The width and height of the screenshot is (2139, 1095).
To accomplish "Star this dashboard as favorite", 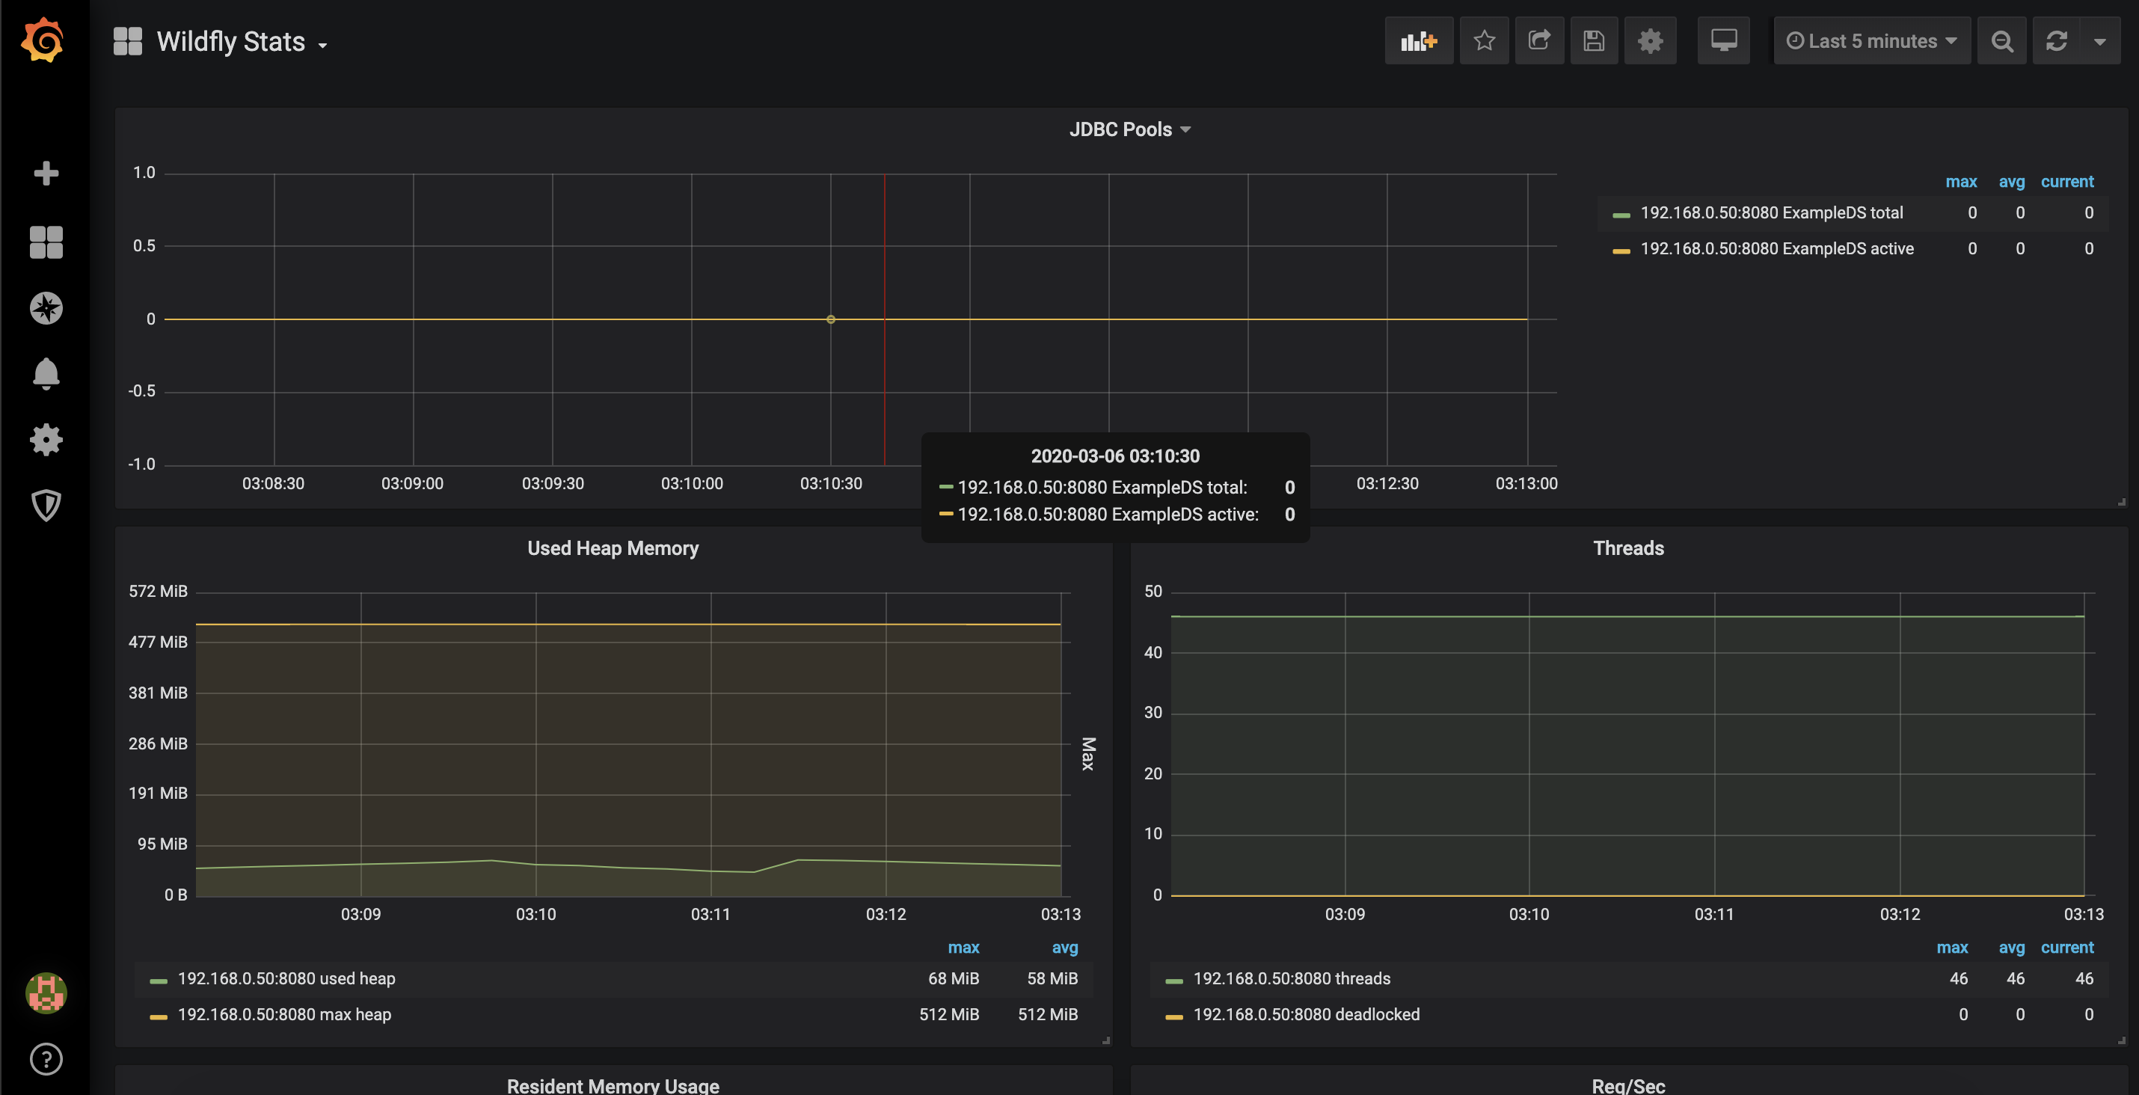I will click(1484, 40).
